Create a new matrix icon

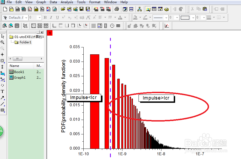(x=36, y=9)
